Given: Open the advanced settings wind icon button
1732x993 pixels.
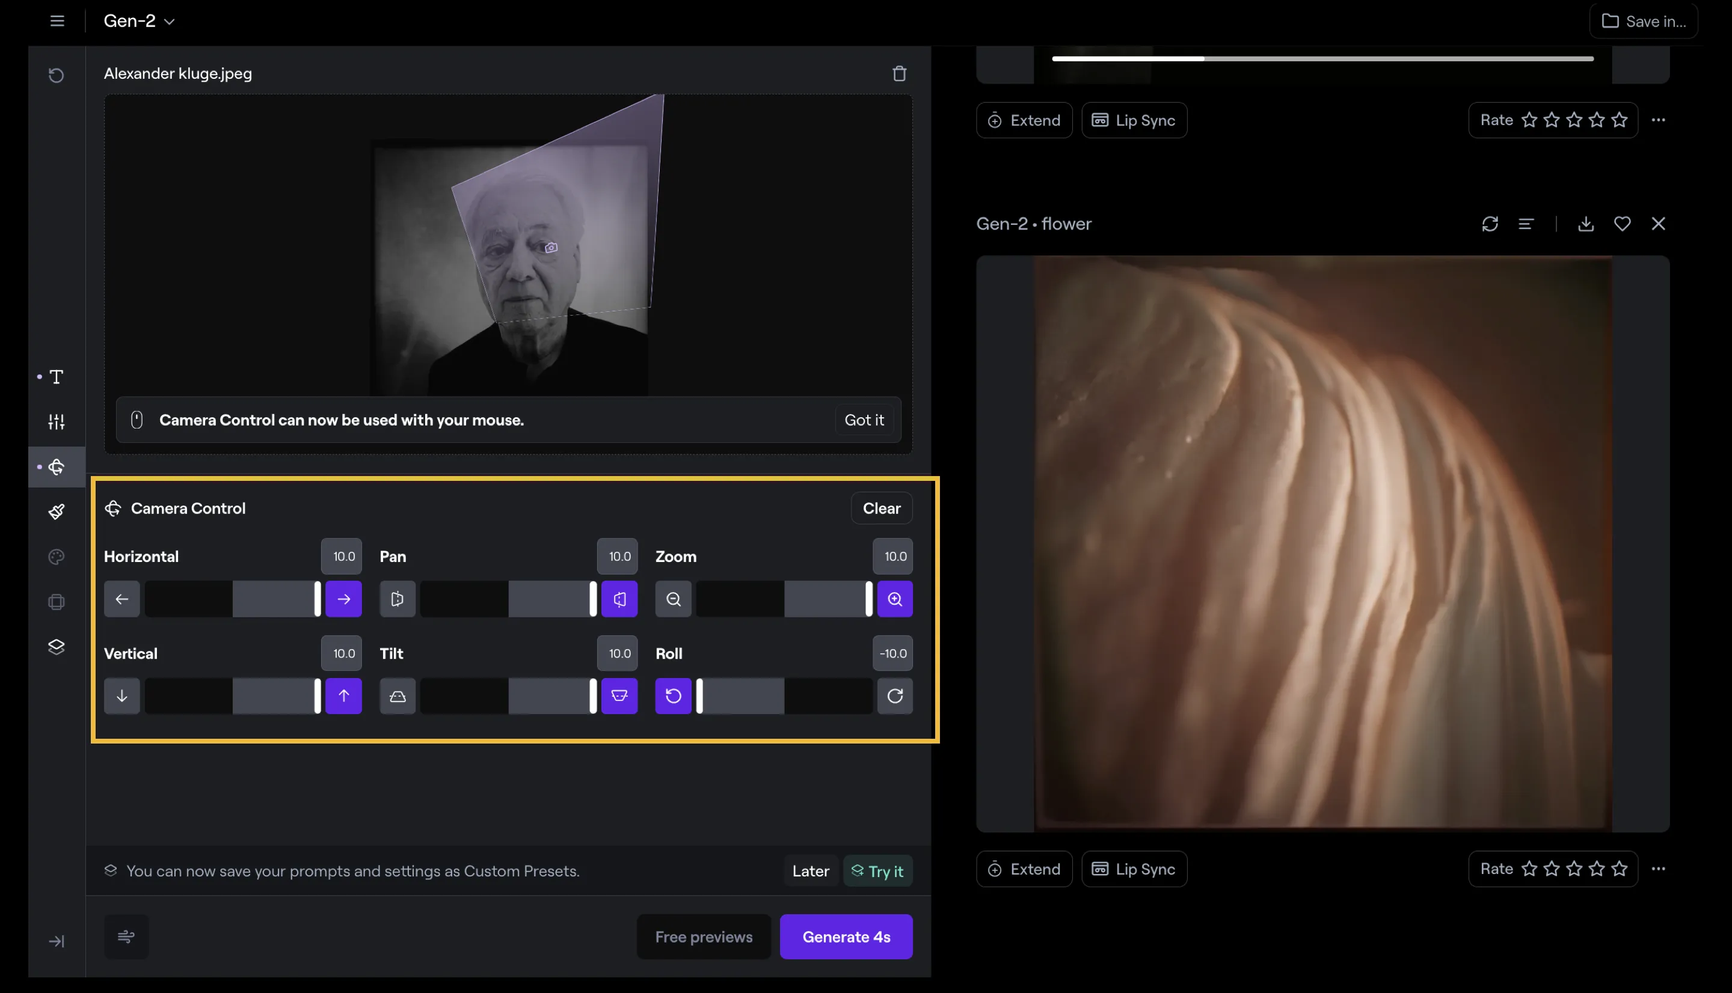Looking at the screenshot, I should point(126,937).
